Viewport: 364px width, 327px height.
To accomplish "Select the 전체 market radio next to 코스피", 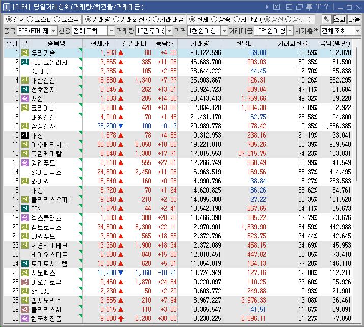I will 9,19.
